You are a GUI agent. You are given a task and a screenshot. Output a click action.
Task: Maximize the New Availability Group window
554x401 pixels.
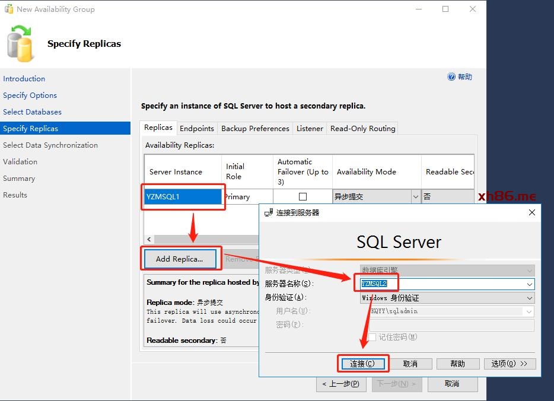(445, 9)
